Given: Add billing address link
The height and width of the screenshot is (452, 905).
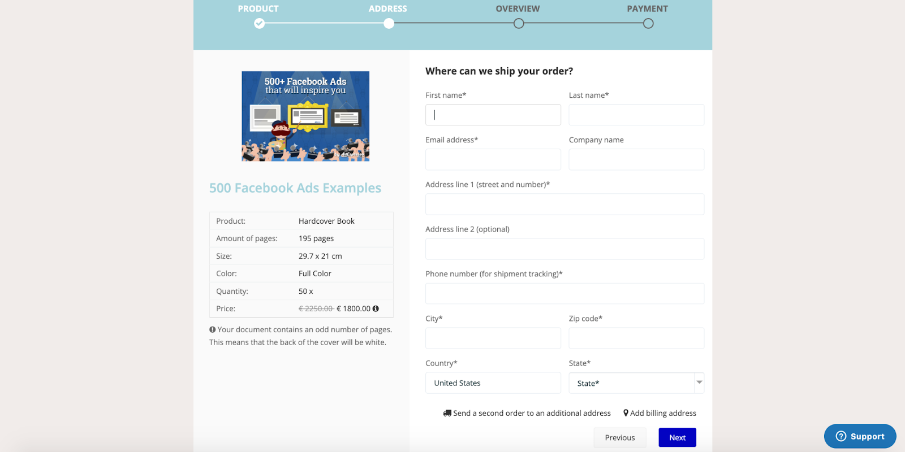Looking at the screenshot, I should pyautogui.click(x=663, y=413).
